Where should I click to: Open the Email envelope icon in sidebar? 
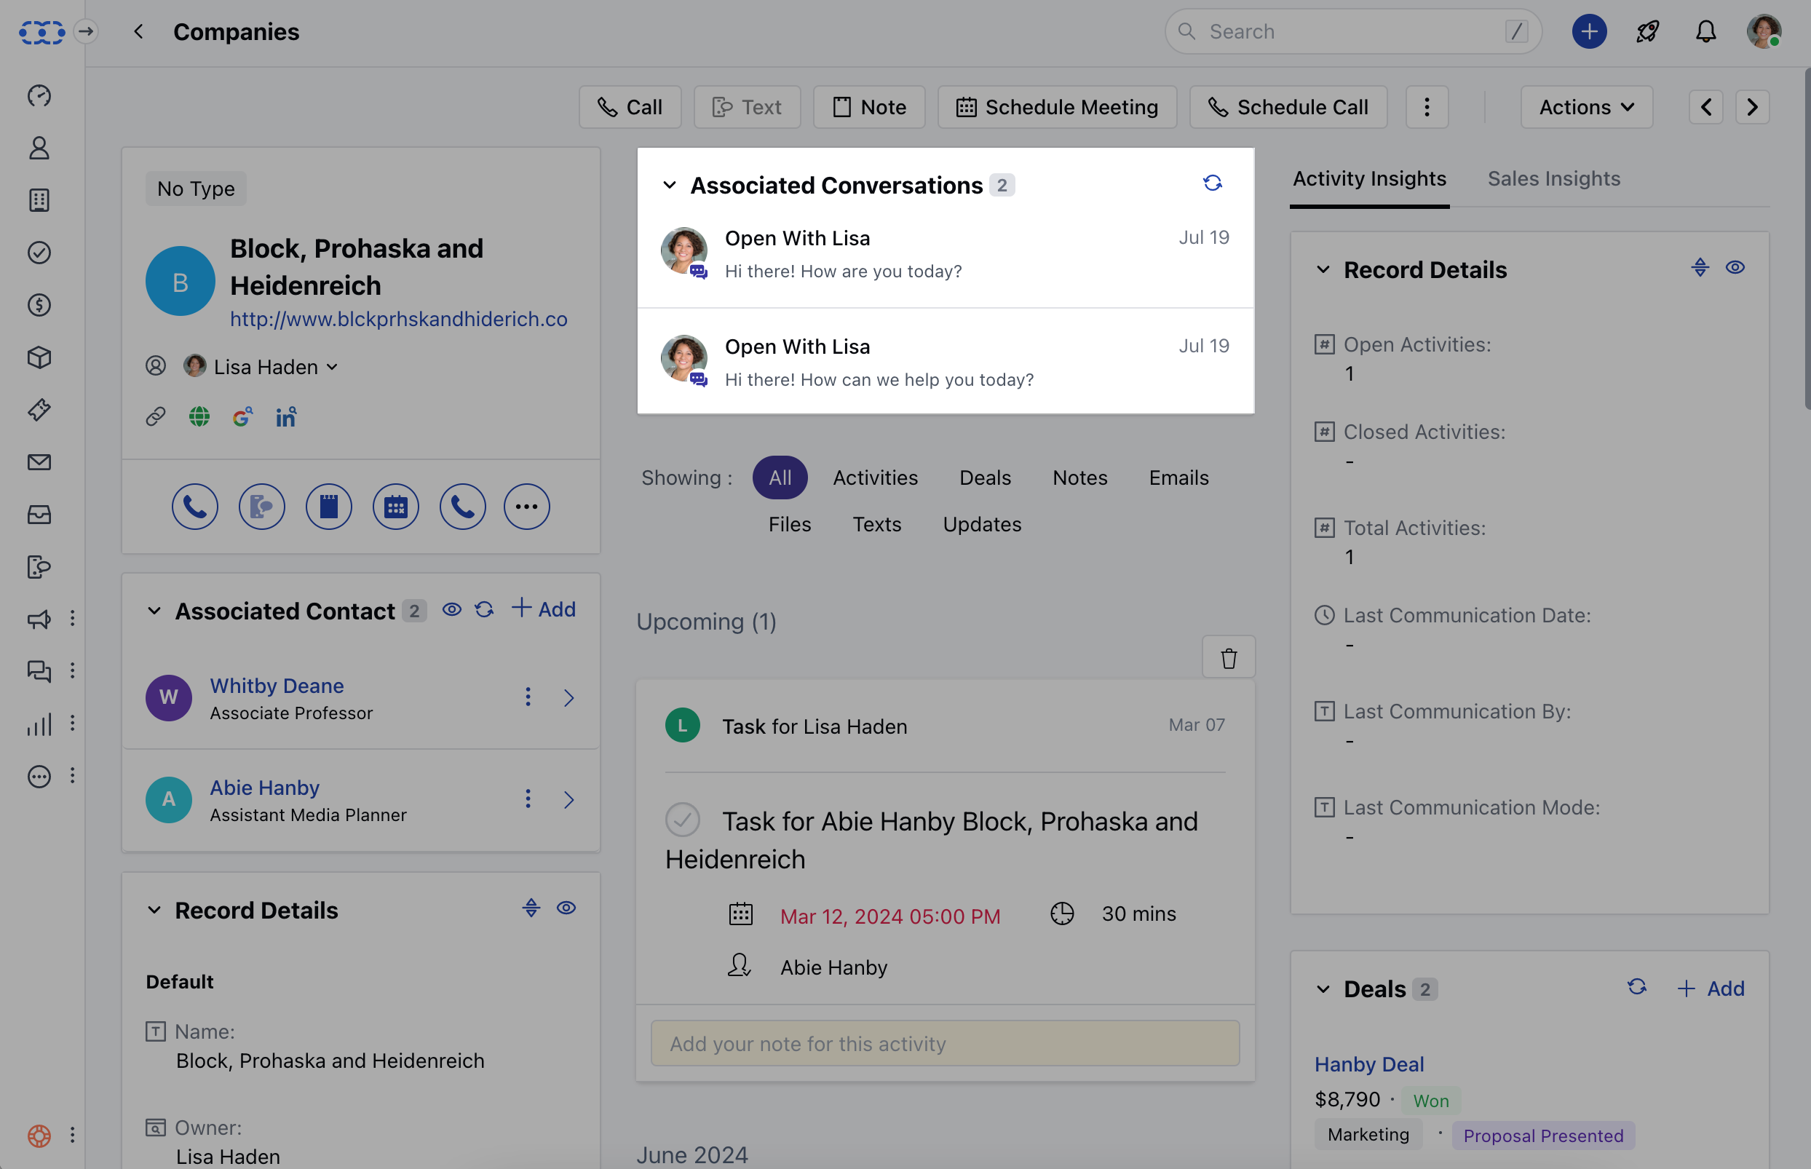click(39, 462)
